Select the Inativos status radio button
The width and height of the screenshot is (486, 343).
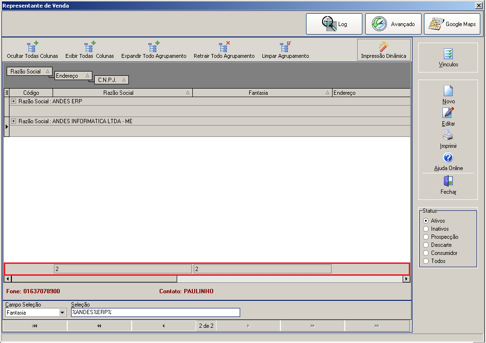426,229
